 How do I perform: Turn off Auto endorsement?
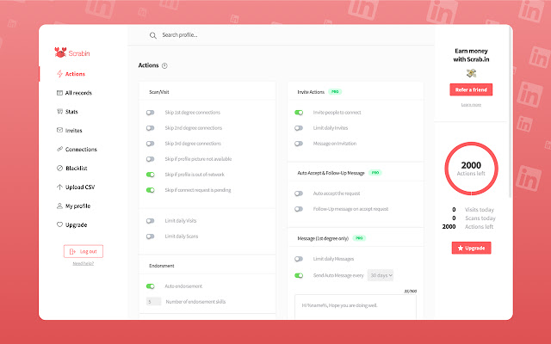(151, 286)
